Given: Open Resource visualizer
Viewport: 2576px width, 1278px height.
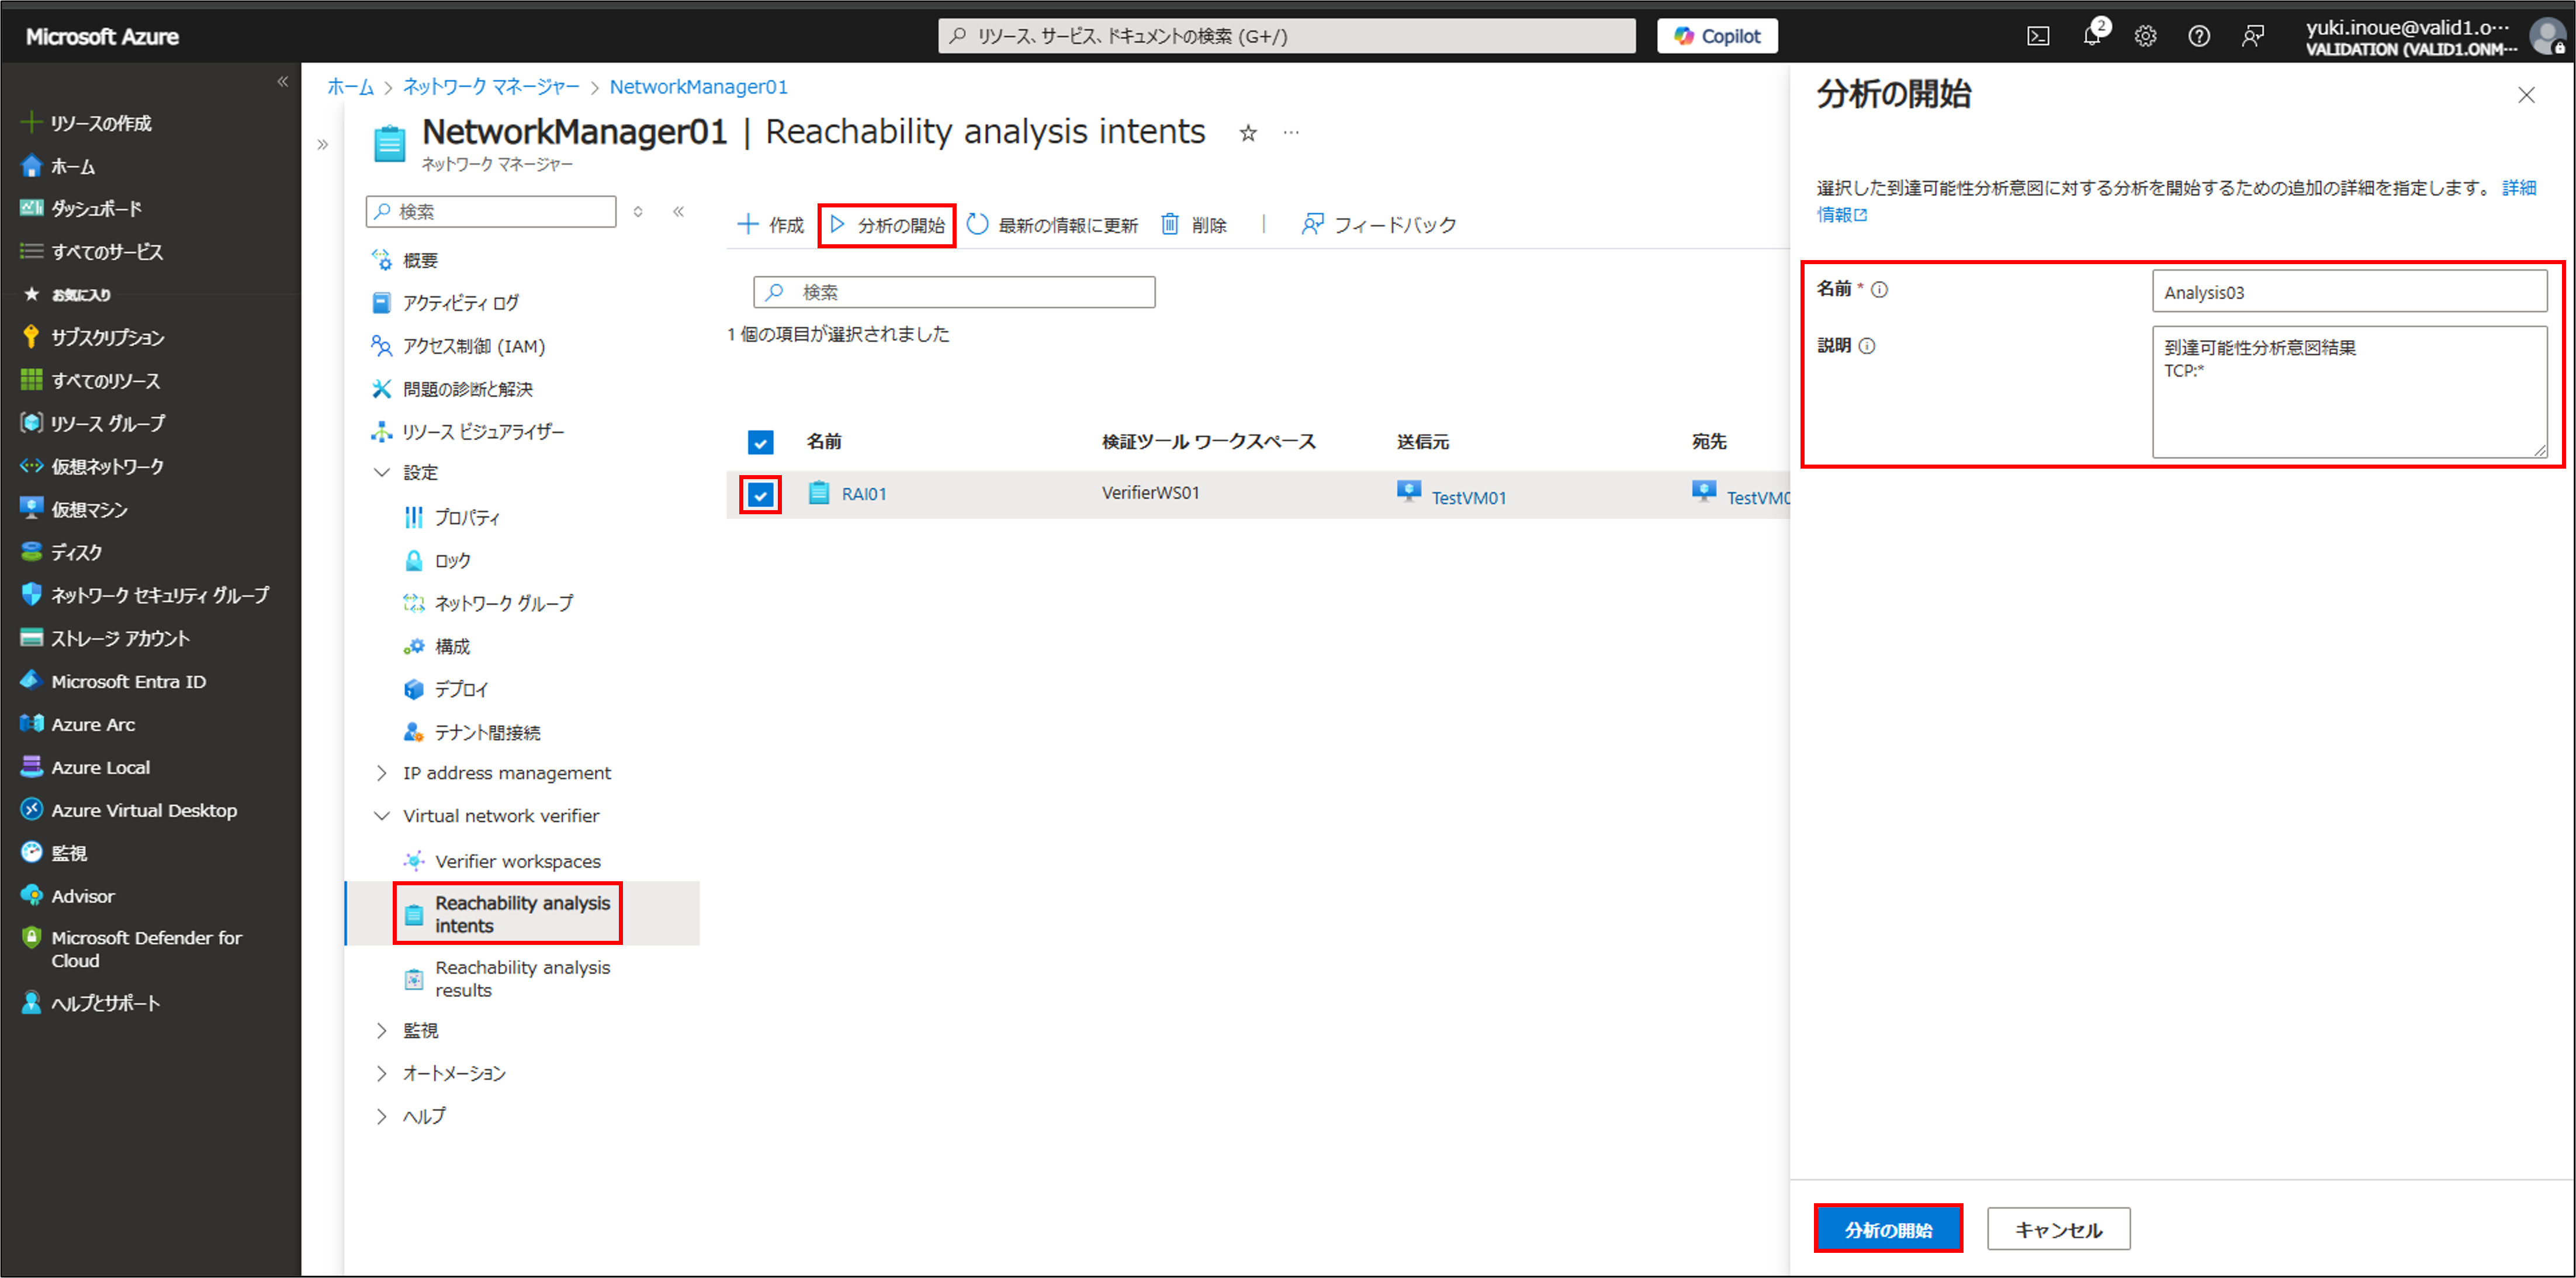Looking at the screenshot, I should [467, 431].
